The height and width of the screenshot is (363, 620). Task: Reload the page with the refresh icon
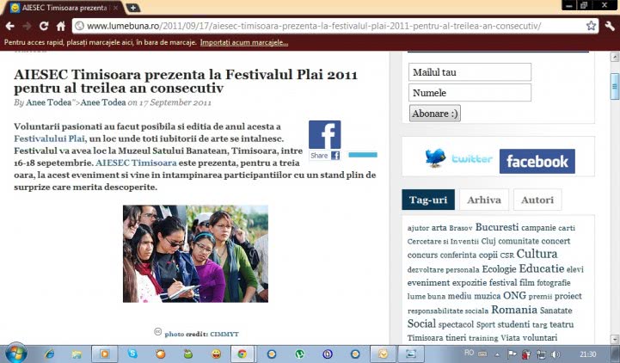pos(44,26)
